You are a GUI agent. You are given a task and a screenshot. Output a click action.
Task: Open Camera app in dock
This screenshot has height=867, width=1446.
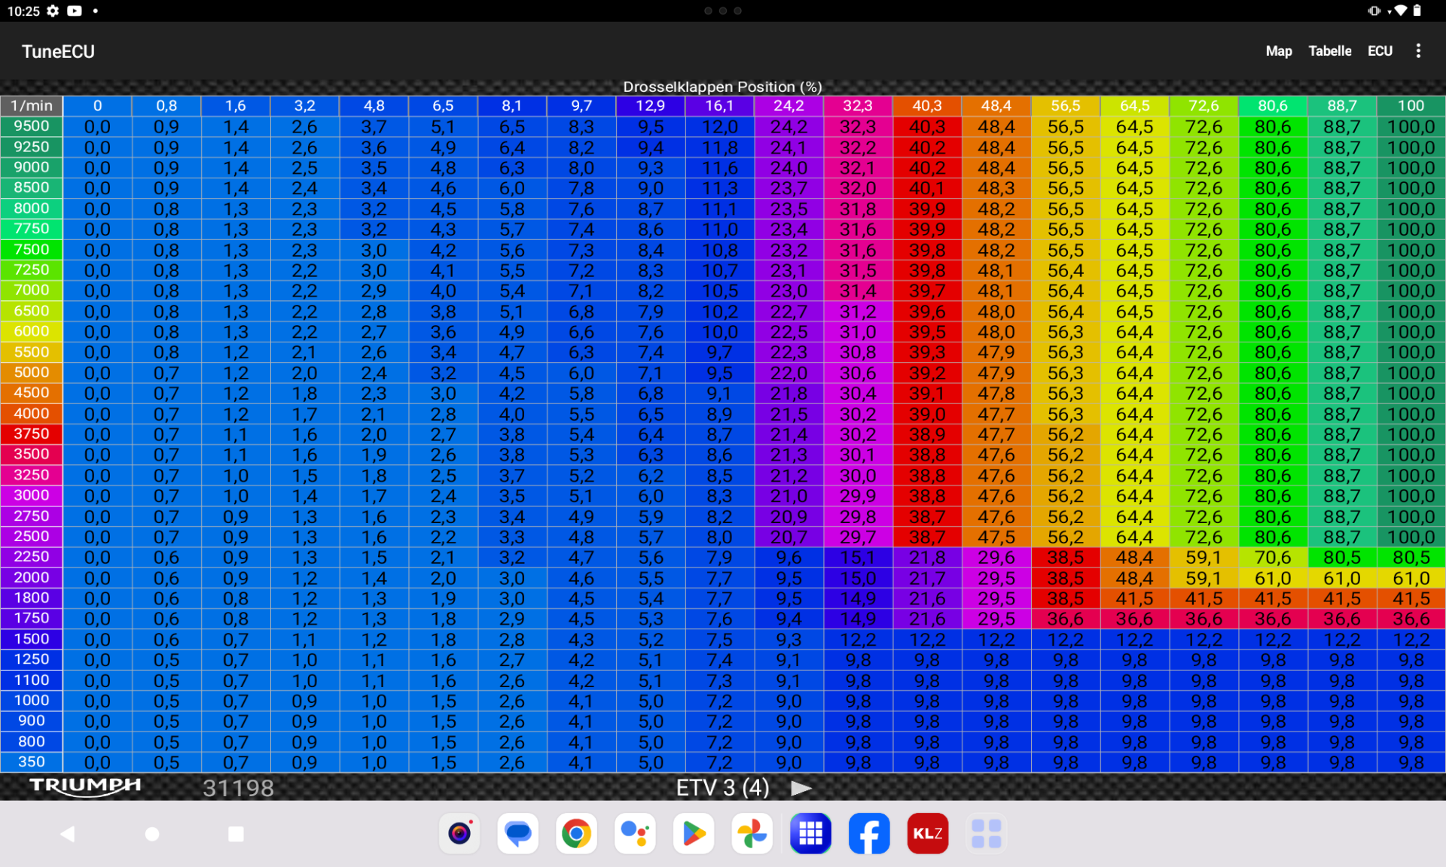point(459,834)
